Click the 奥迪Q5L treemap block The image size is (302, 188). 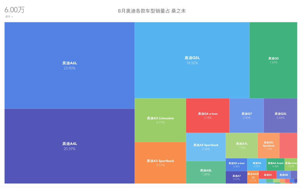click(x=192, y=60)
